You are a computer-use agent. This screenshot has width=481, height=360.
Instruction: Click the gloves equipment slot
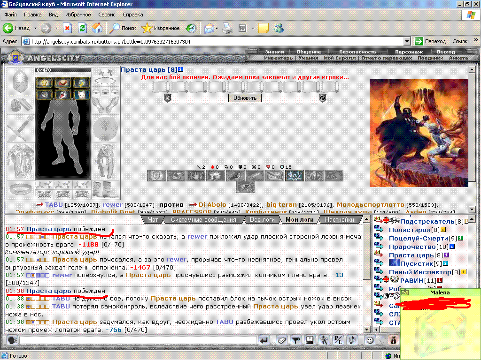(x=105, y=105)
